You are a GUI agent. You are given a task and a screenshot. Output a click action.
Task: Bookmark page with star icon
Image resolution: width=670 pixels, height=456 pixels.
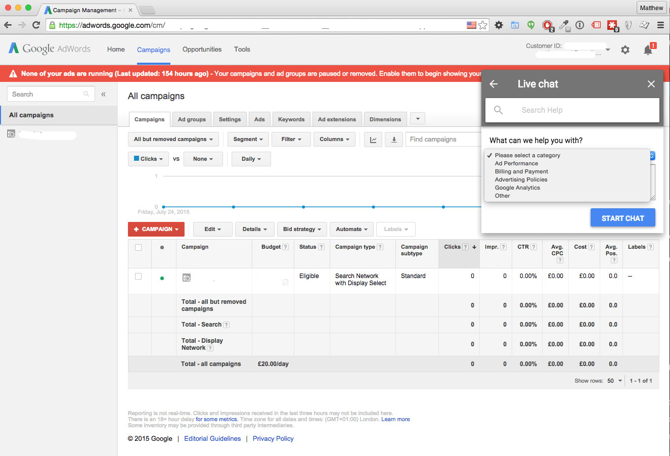tap(483, 25)
